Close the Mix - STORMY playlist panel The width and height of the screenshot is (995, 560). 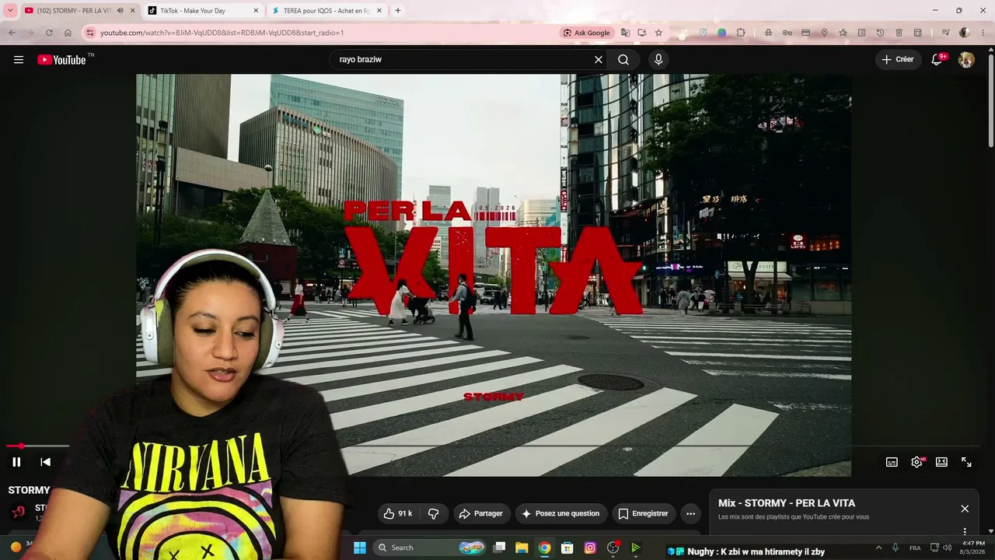(x=965, y=509)
